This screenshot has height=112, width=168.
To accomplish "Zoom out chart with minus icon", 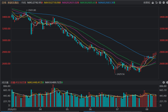I will pos(164,3).
